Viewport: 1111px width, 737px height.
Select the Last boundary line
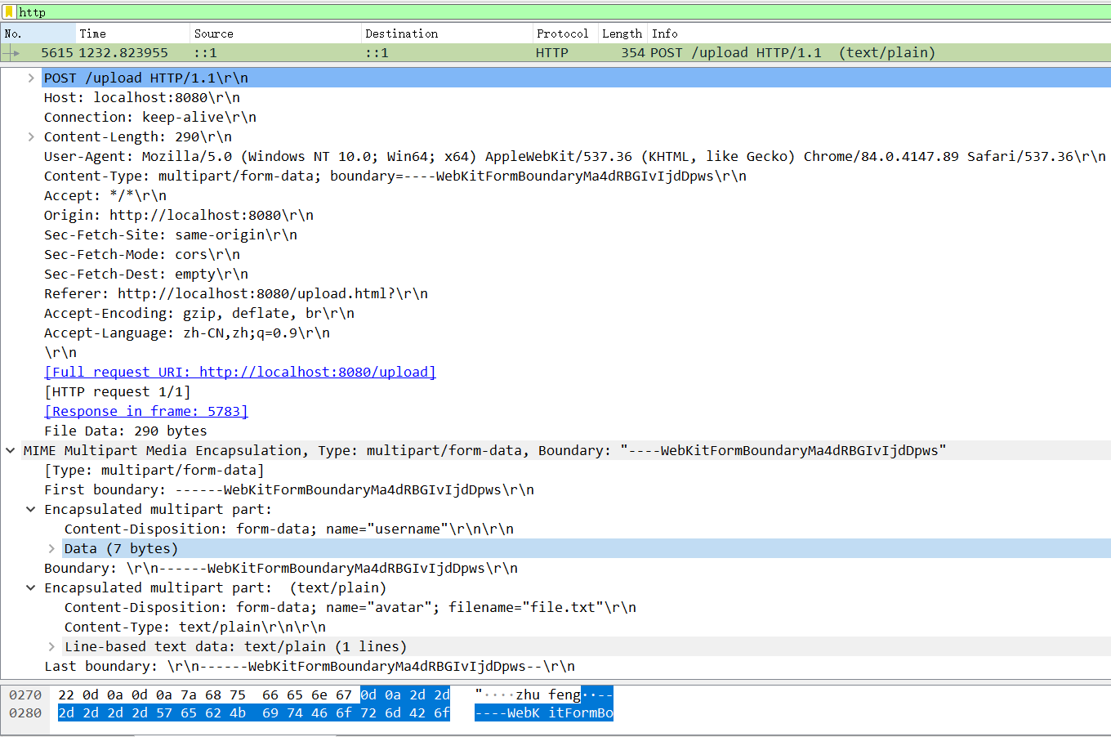tap(309, 667)
